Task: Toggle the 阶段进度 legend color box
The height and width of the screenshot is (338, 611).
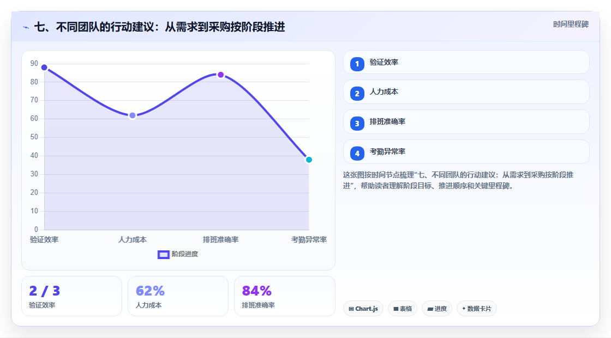Action: (163, 254)
